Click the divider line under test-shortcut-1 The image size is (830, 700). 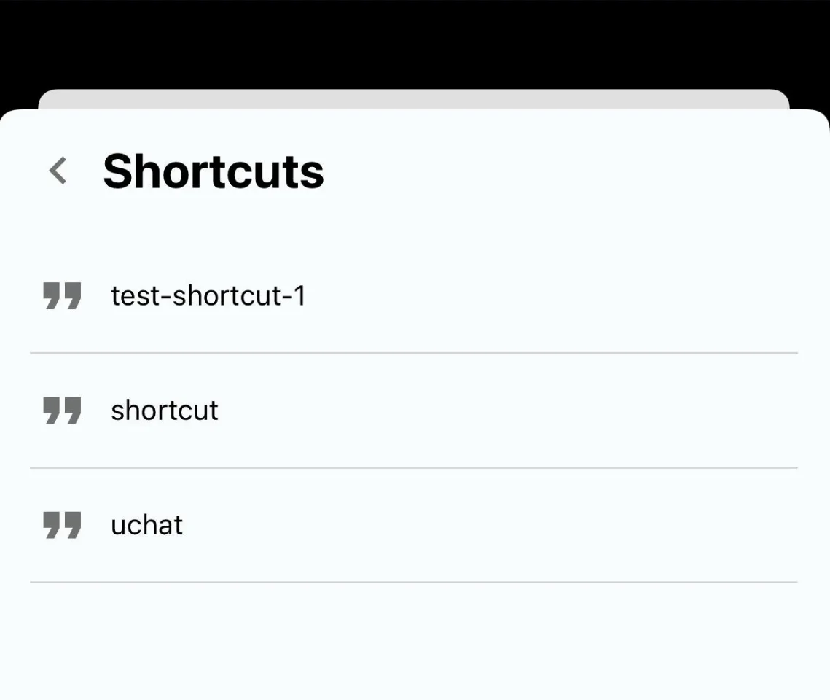(x=413, y=353)
